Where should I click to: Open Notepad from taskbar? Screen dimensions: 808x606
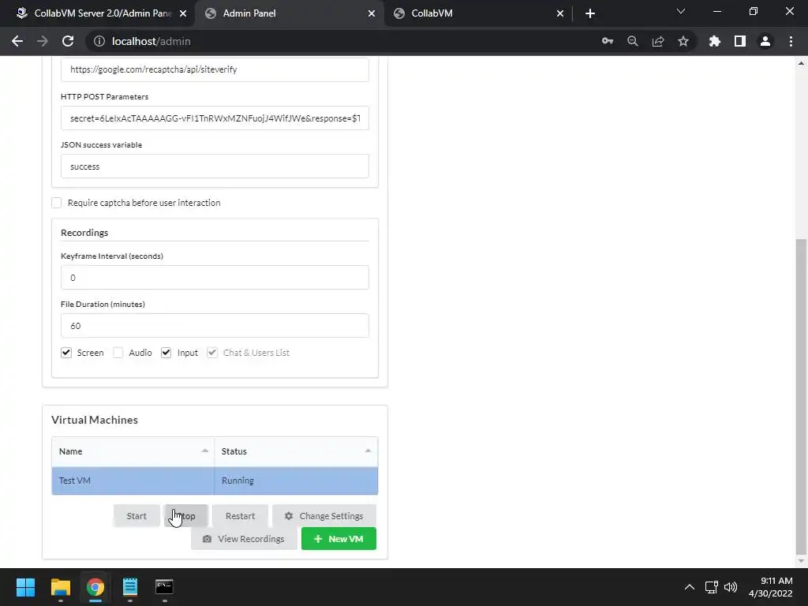(130, 587)
